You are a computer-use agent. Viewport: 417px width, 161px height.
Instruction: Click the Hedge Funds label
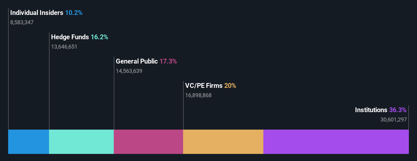point(70,37)
